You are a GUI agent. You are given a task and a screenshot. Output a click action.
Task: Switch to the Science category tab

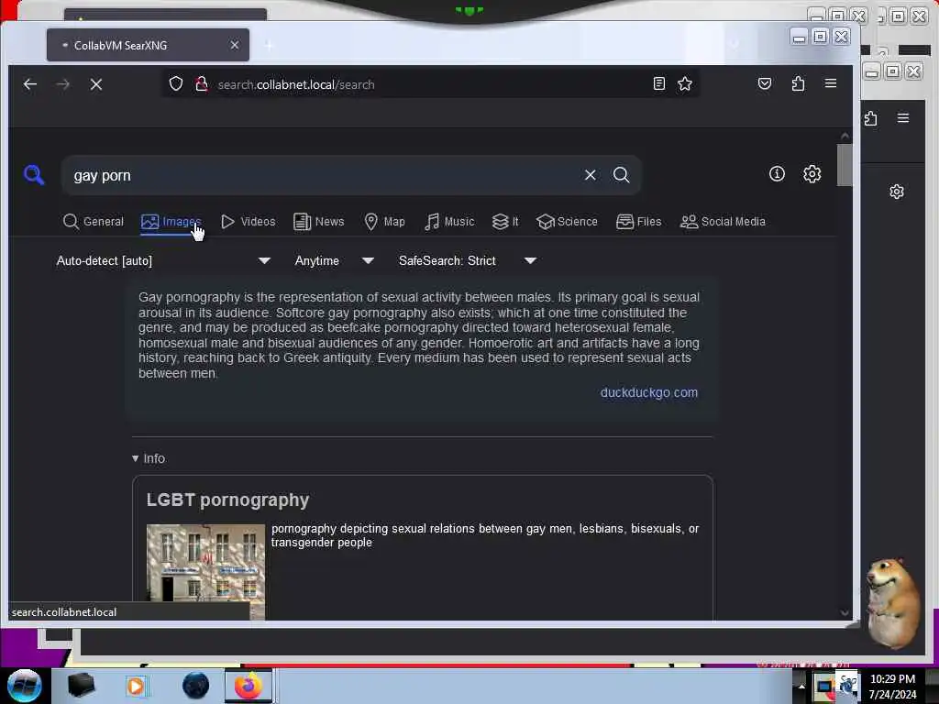tap(567, 222)
